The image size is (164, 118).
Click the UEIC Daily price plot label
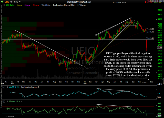10,5
